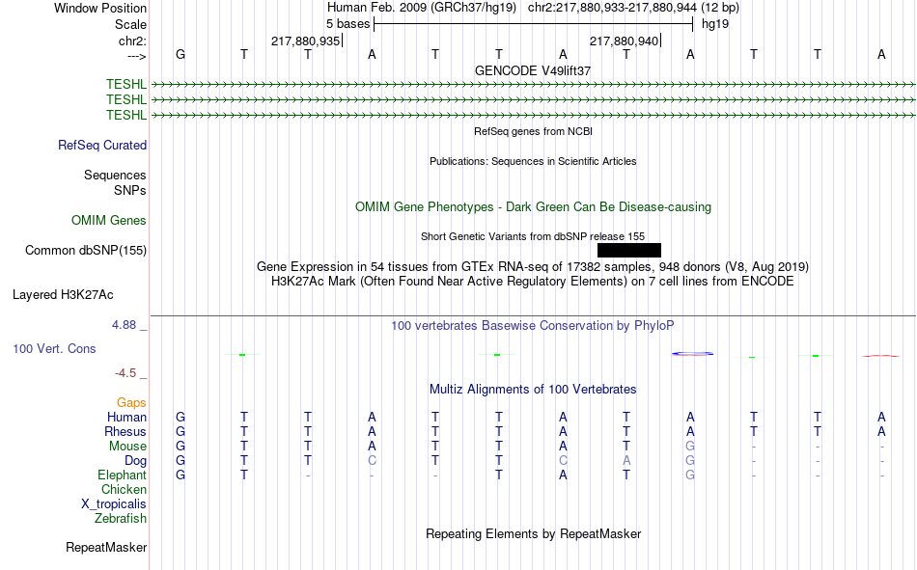This screenshot has width=917, height=570.
Task: Select the Dog species label
Action: pyautogui.click(x=136, y=461)
